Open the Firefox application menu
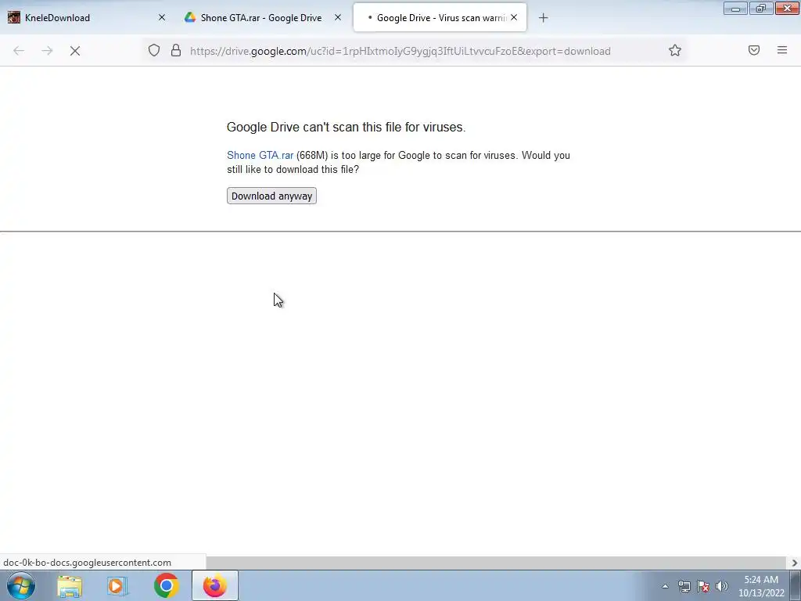Viewport: 801px width, 601px height. pos(782,50)
